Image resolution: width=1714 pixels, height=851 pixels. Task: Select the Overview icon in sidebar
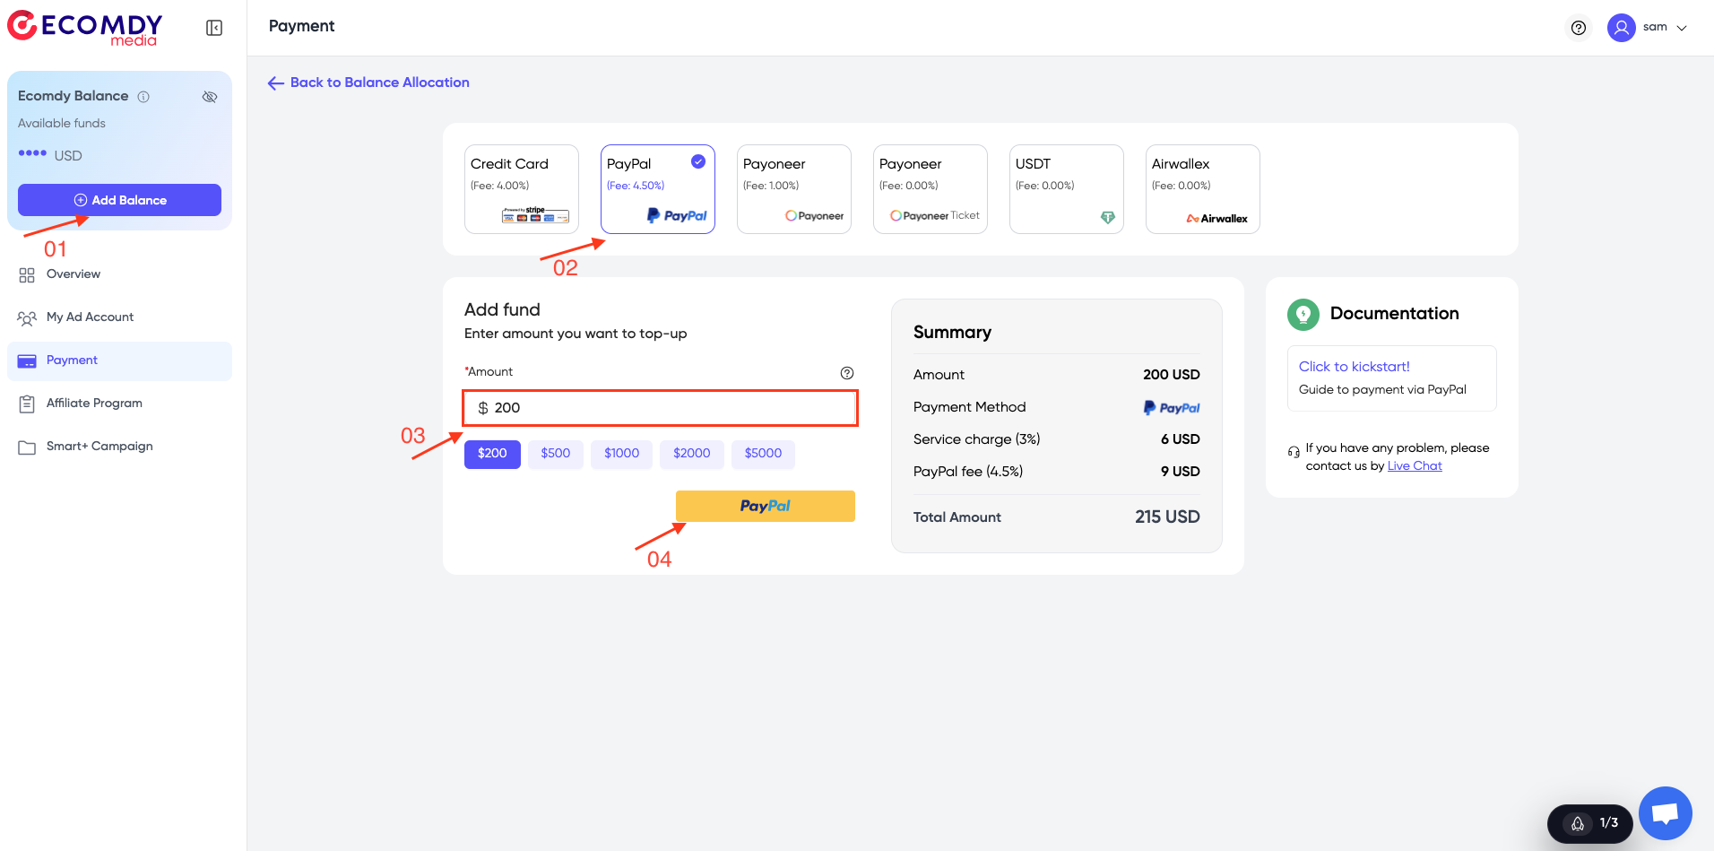click(26, 274)
